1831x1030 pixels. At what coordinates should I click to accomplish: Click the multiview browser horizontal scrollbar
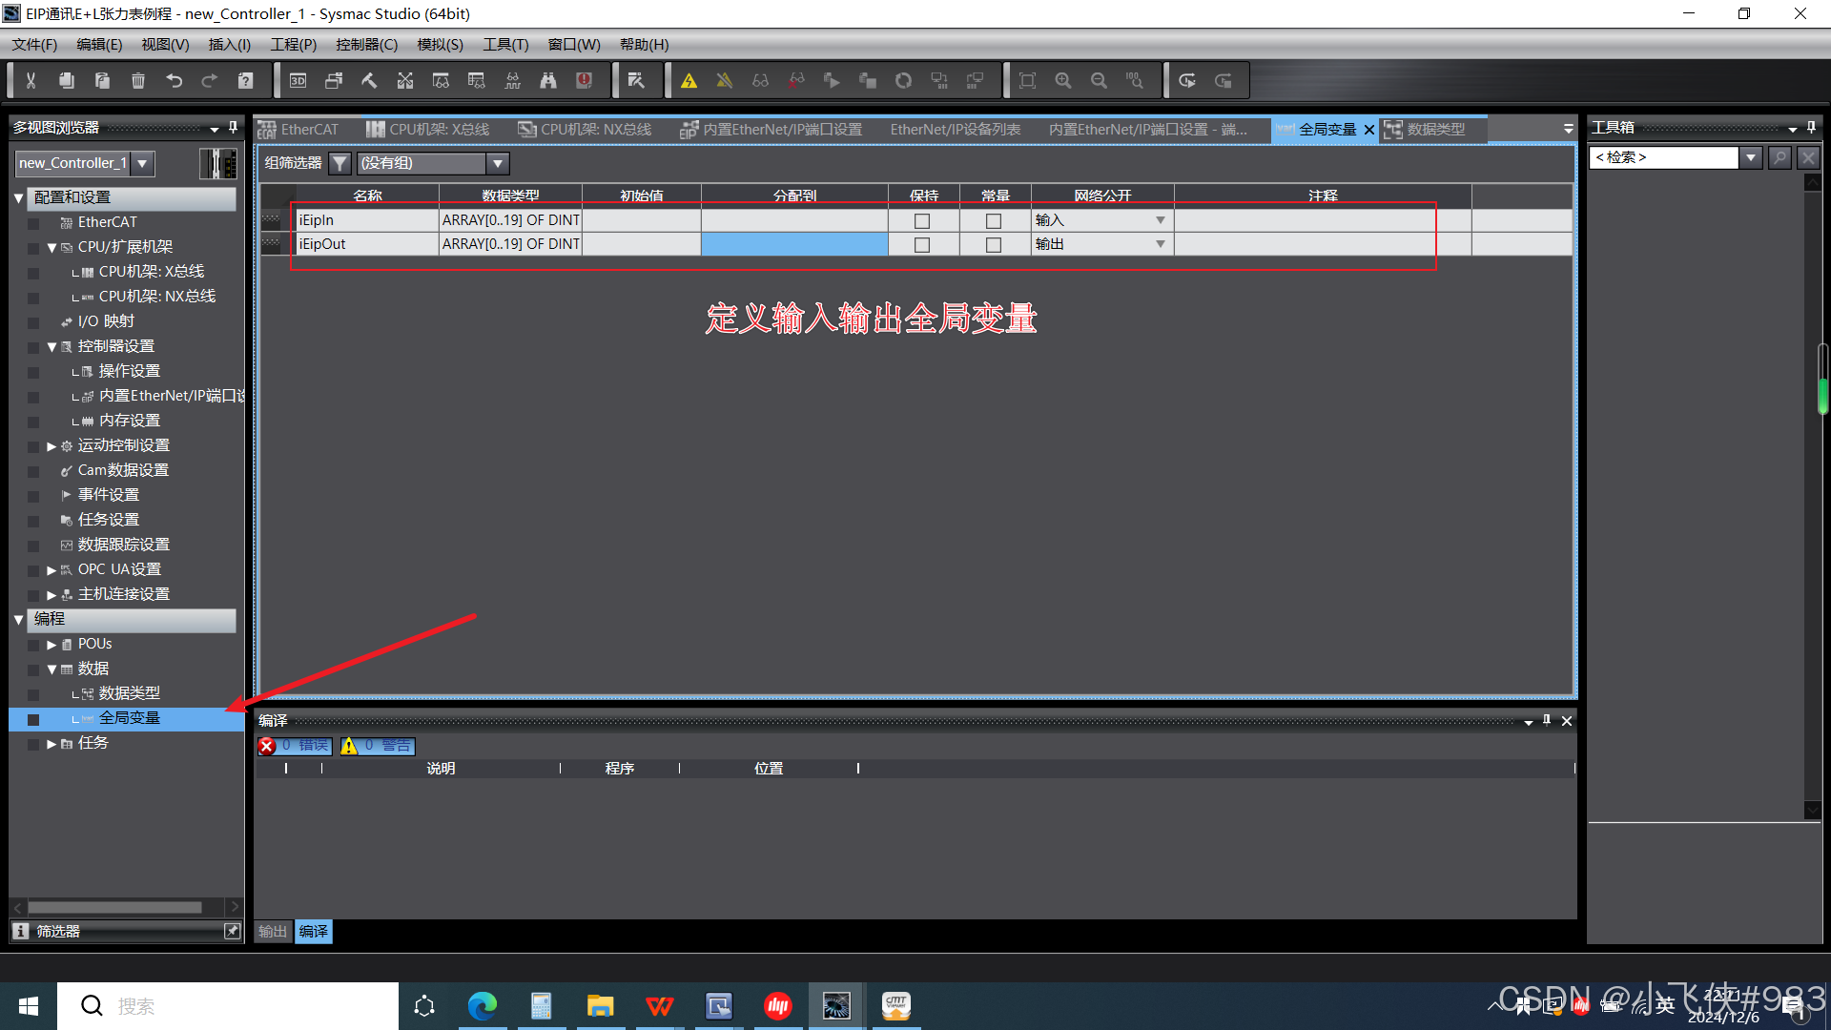tap(114, 907)
